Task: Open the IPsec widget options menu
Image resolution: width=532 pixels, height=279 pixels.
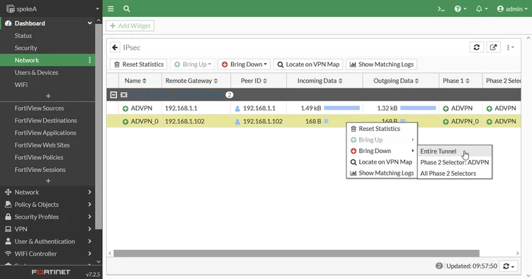Action: click(x=510, y=47)
